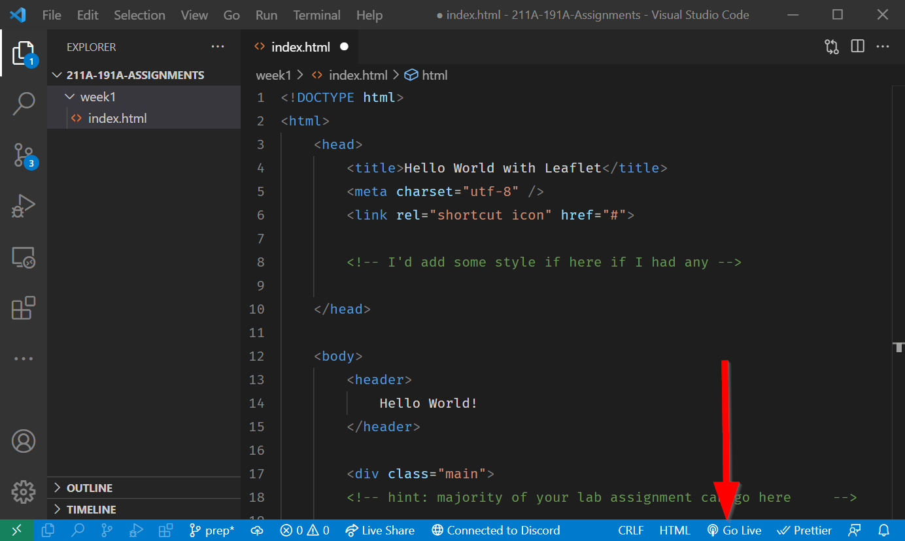Open index.html in the Explorer tree

click(117, 118)
